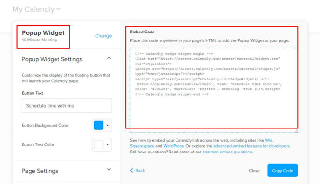
Task: Open the common embed questions link
Action: 227,152
